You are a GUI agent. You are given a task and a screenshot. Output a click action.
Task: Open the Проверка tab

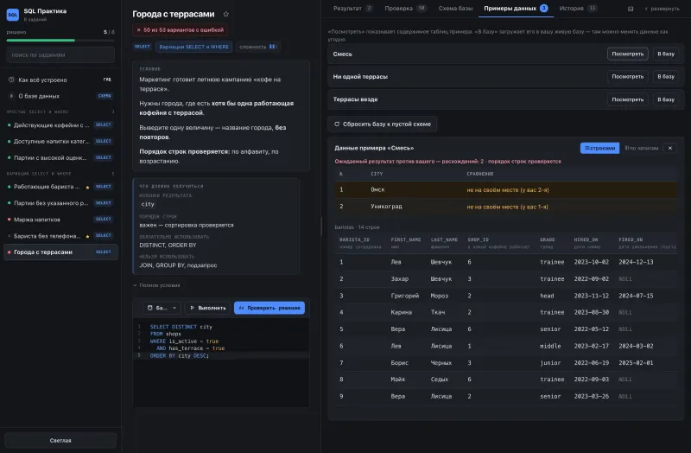pos(405,9)
